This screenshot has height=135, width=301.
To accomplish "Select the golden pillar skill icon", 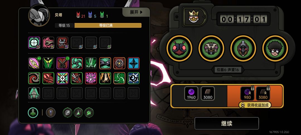I will (105, 78).
